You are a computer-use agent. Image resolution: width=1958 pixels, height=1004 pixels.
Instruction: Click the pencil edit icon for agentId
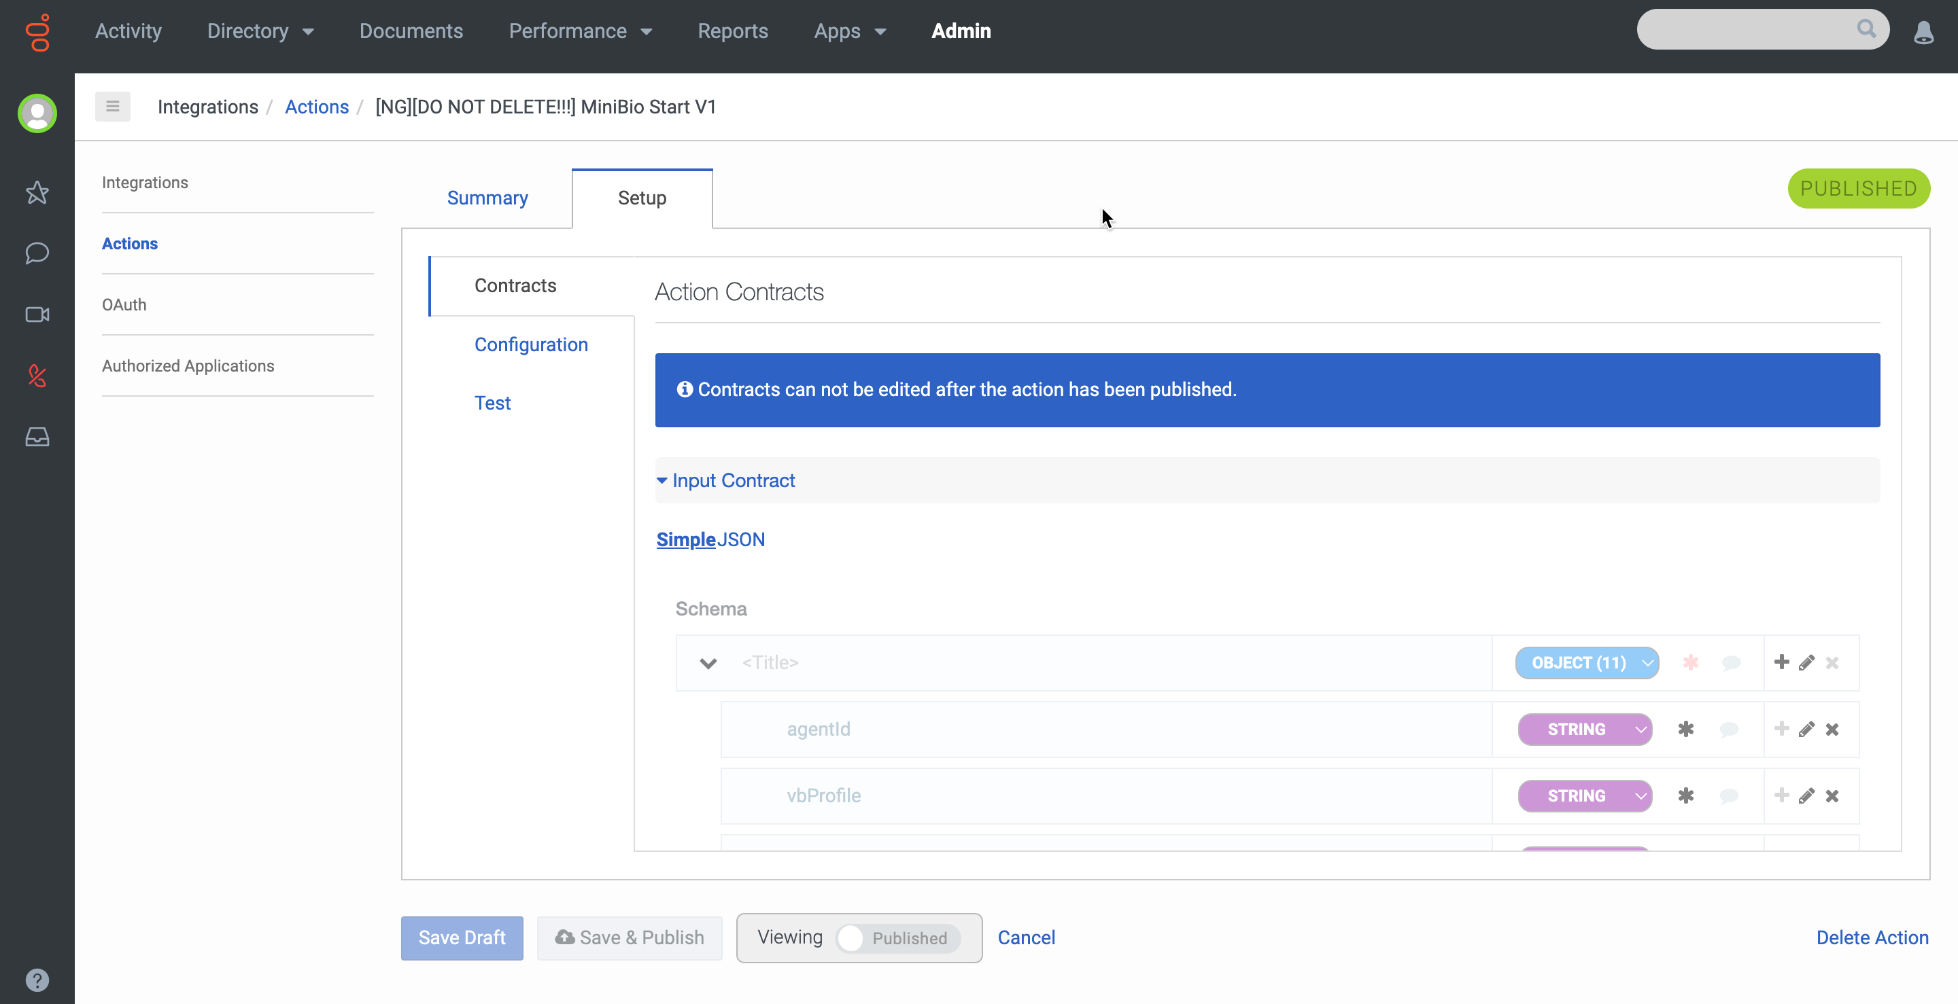[x=1807, y=729]
